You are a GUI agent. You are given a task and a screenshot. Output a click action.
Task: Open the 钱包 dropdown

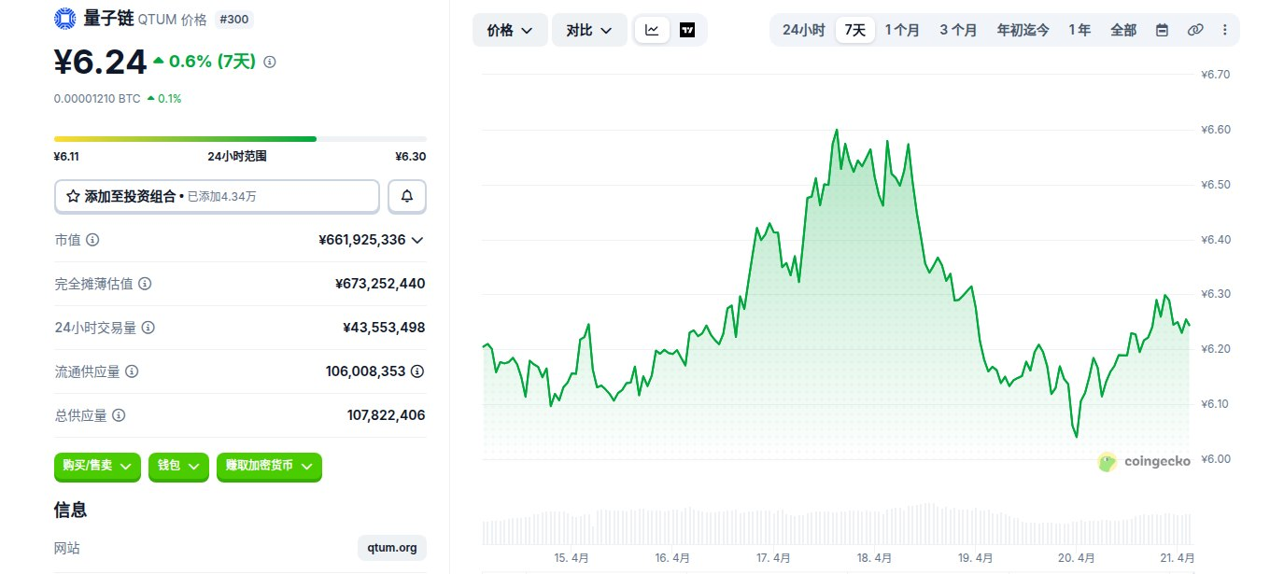click(x=177, y=466)
